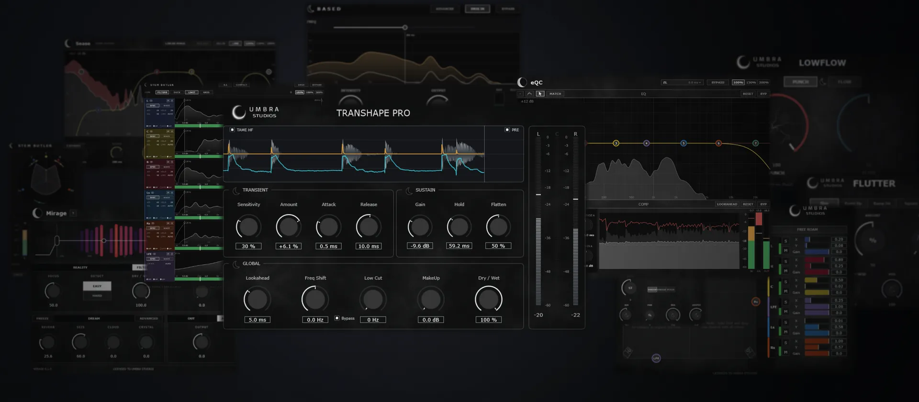The image size is (919, 402).
Task: Mute the Rs channel in surround panel
Action: pos(785,352)
